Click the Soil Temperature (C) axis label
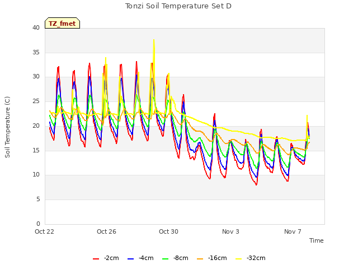Image resolution: width=358 pixels, height=269 pixels. tap(7, 127)
